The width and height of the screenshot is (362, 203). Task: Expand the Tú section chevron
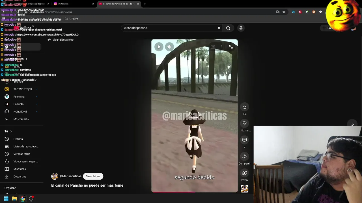pos(11,131)
